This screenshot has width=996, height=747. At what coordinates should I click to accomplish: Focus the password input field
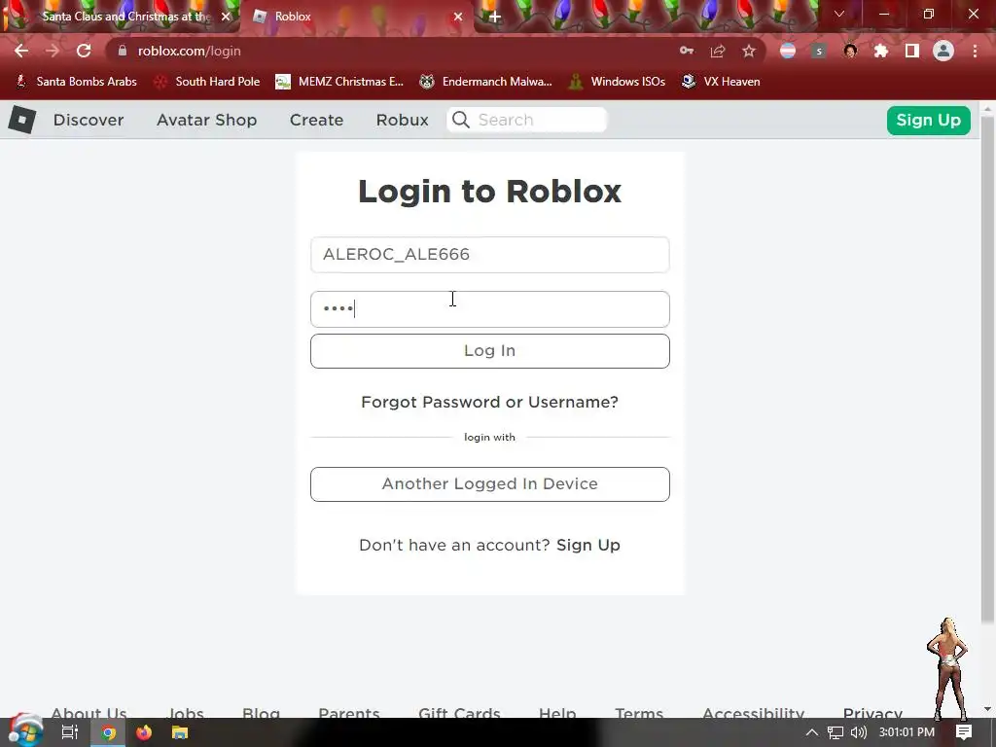490,309
